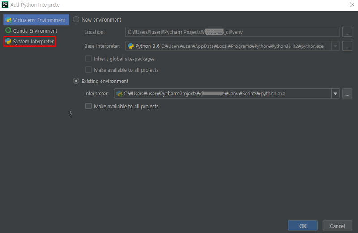Toggle Make available to all projects under Existing environment
This screenshot has width=358, height=233.
88,106
